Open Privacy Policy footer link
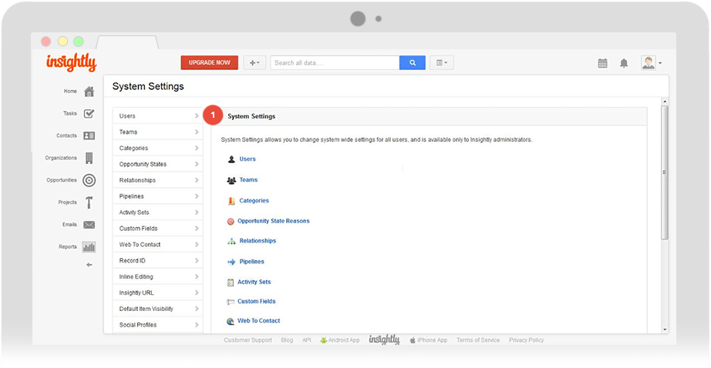Viewport: 711px width, 368px height. pos(526,340)
